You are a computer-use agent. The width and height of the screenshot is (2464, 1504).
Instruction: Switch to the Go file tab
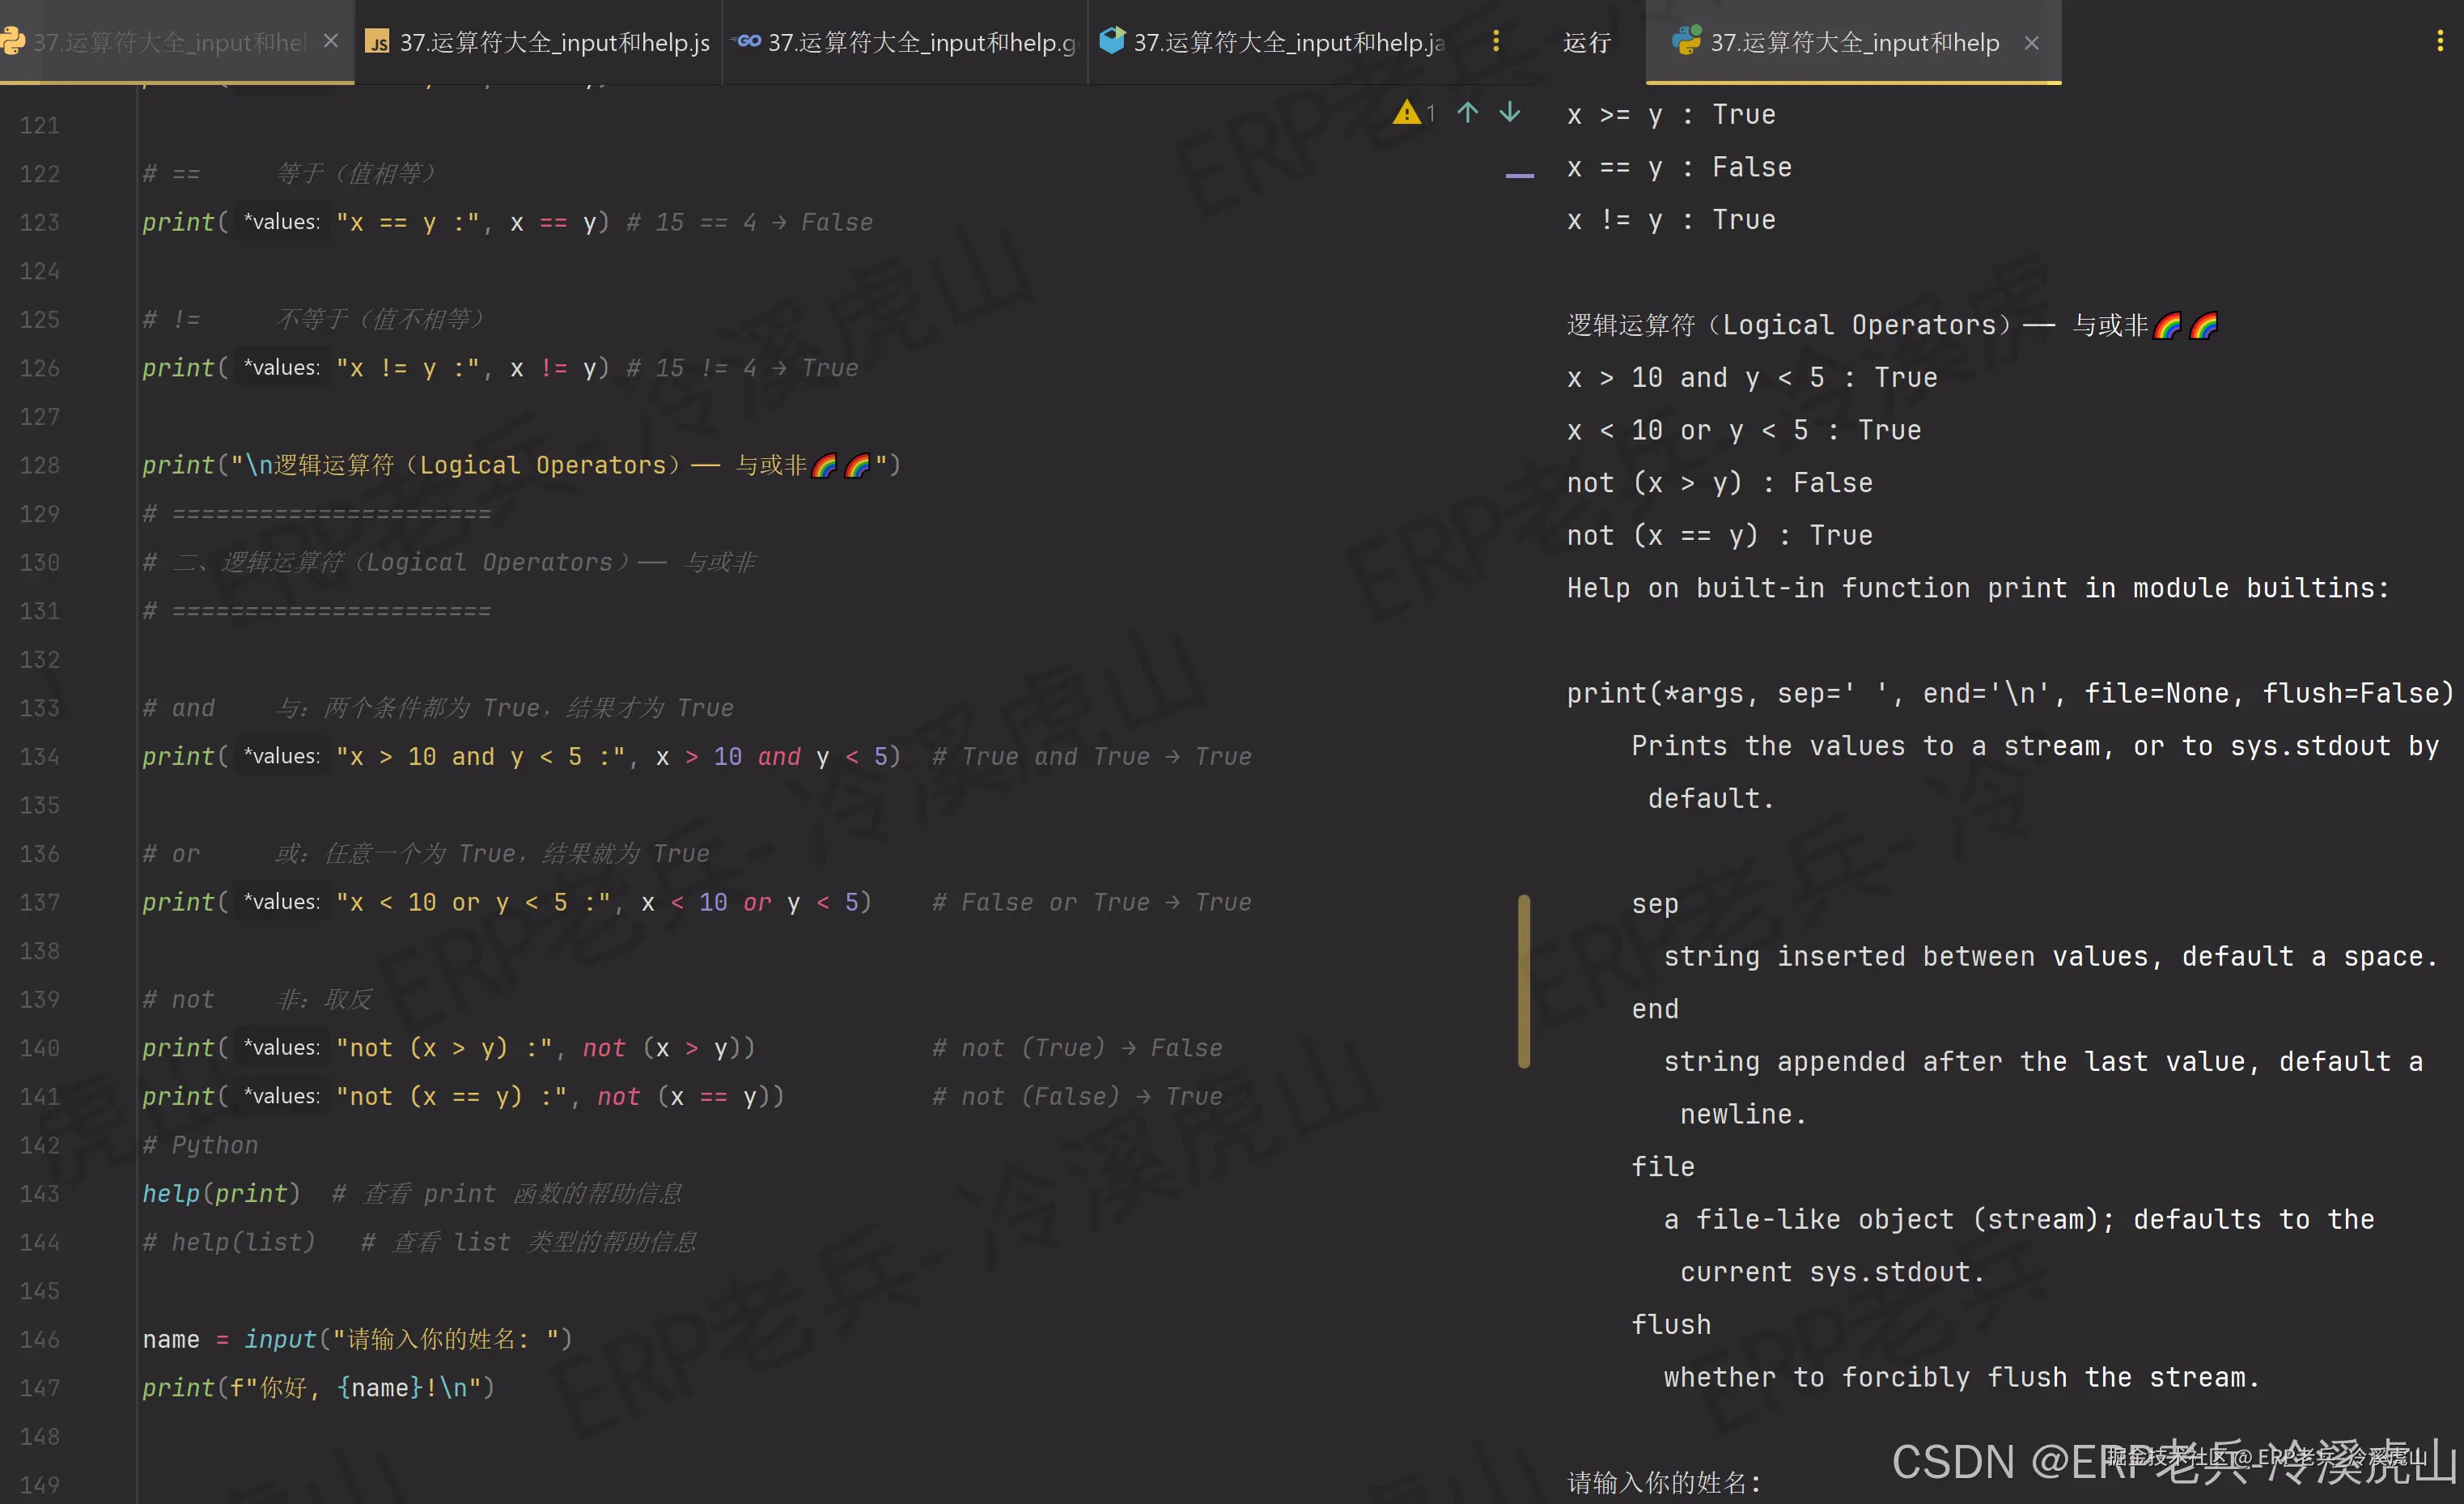905,42
